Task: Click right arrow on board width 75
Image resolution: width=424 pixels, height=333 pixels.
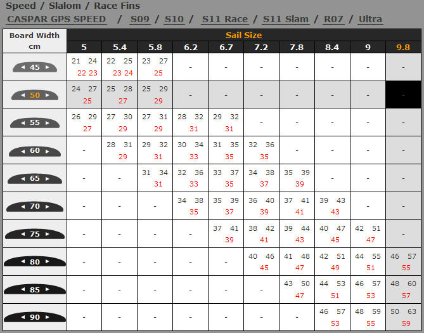Action: pyautogui.click(x=48, y=234)
